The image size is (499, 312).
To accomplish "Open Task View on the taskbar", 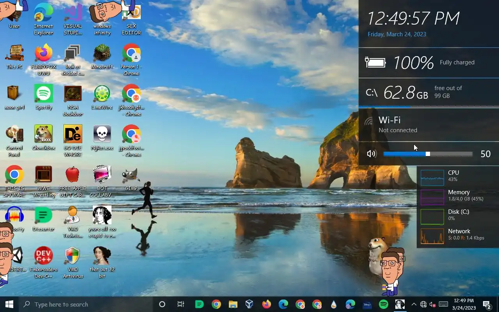I will pos(180,304).
